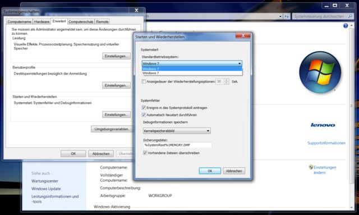Click the Einstellungen ändern link

[325, 170]
